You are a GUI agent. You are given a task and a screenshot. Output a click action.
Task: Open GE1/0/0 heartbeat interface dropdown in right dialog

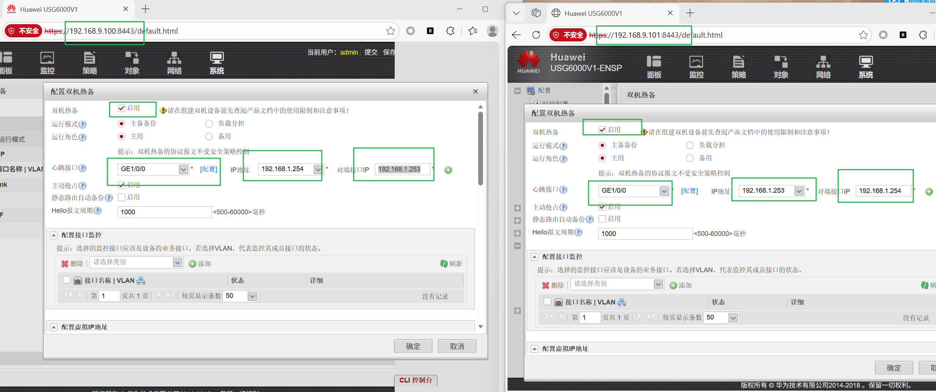coord(664,191)
